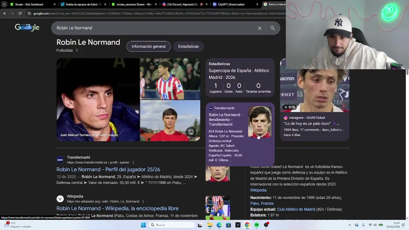Close the Discord #general tab

(206, 4)
